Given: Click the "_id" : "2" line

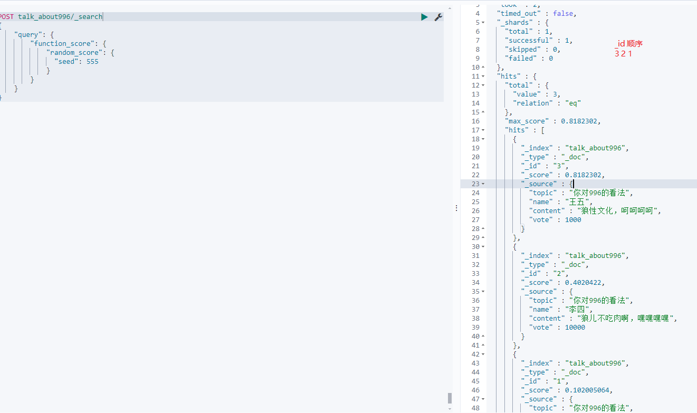Looking at the screenshot, I should point(545,274).
